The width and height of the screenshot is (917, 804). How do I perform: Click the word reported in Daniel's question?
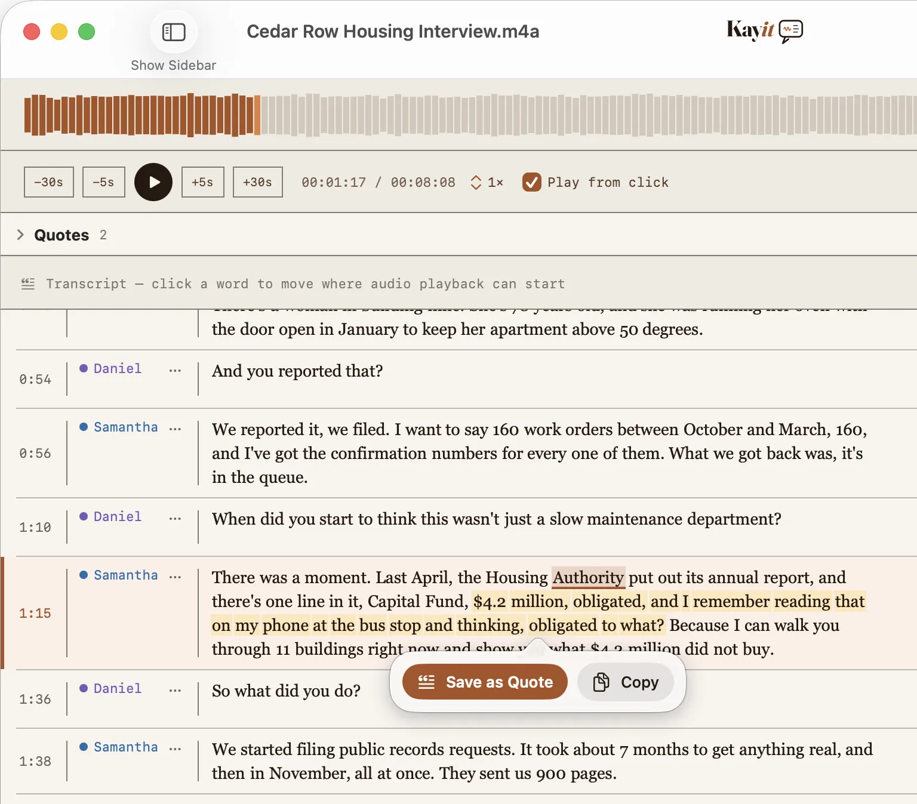309,371
